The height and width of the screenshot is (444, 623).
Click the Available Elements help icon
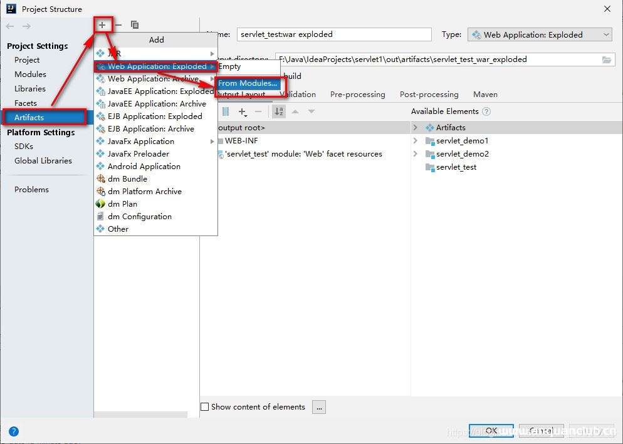[486, 111]
